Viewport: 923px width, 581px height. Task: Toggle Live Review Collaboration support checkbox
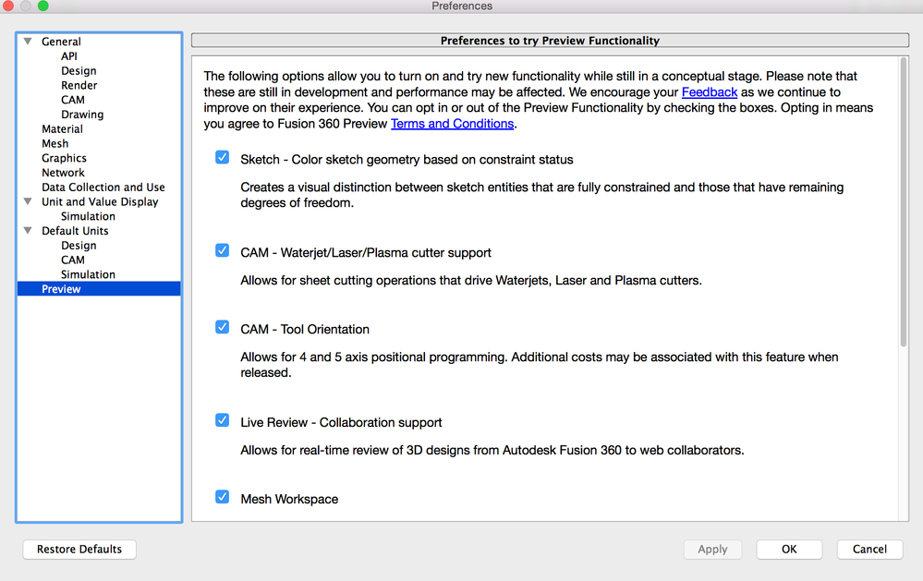point(222,419)
